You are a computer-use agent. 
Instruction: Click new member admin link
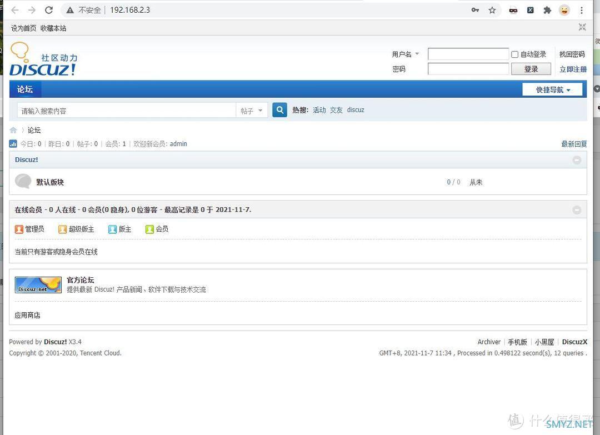(x=178, y=144)
